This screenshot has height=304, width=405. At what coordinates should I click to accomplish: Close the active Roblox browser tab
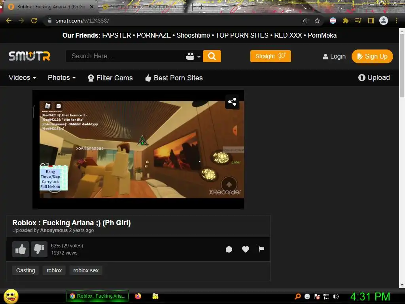tap(92, 7)
